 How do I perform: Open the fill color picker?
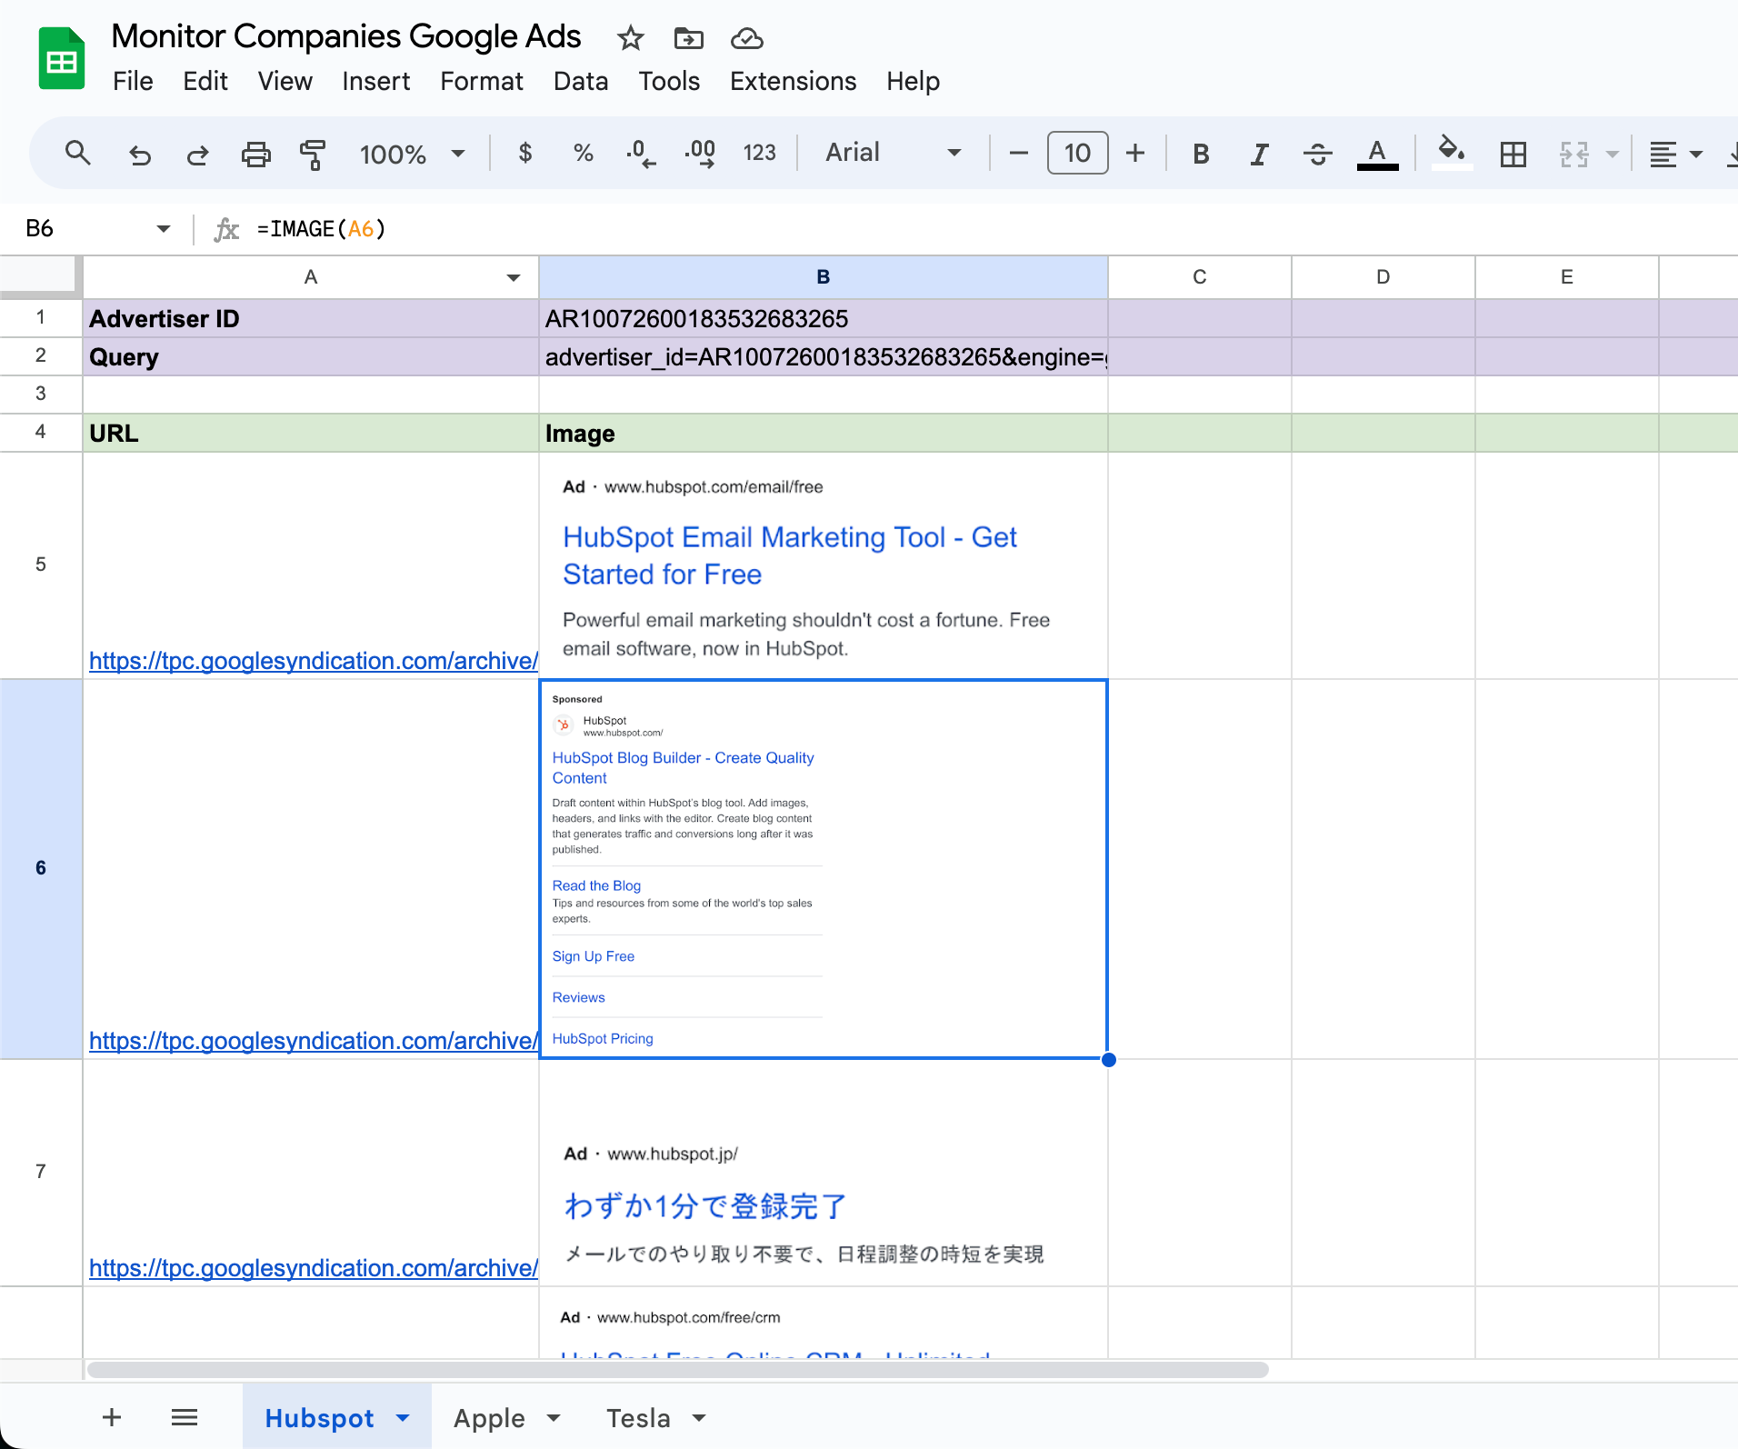pyautogui.click(x=1452, y=152)
